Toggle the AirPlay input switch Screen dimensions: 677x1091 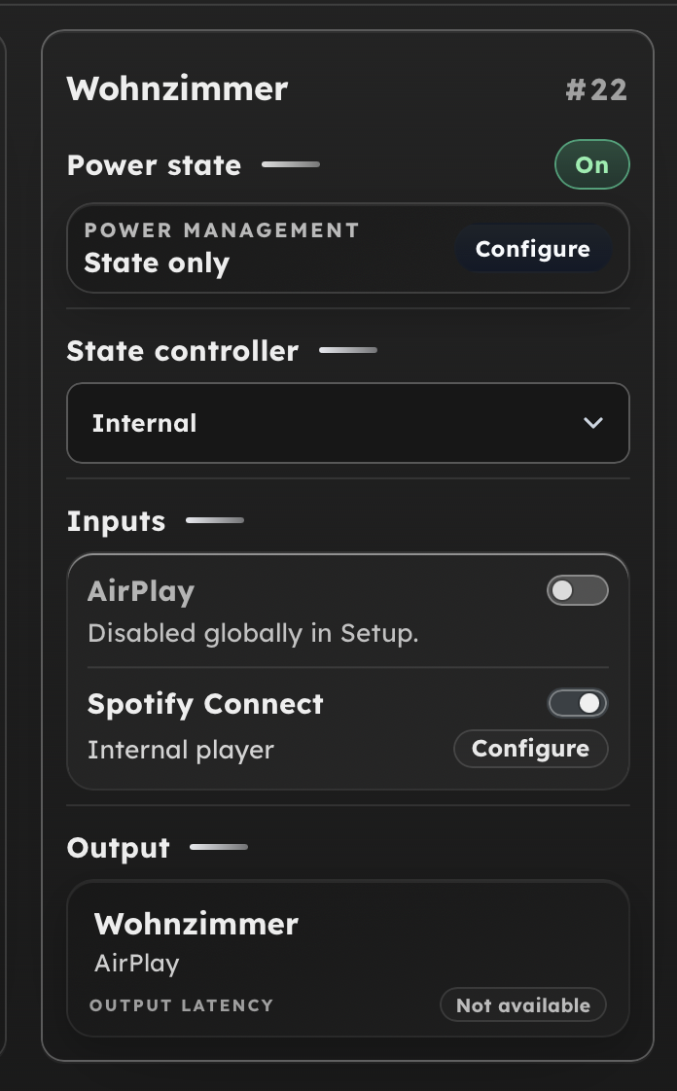(x=578, y=590)
